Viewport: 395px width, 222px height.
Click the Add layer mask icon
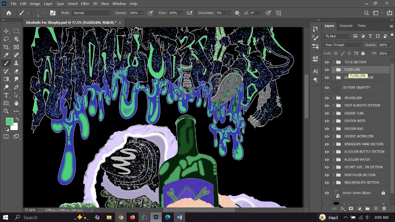coord(351,209)
